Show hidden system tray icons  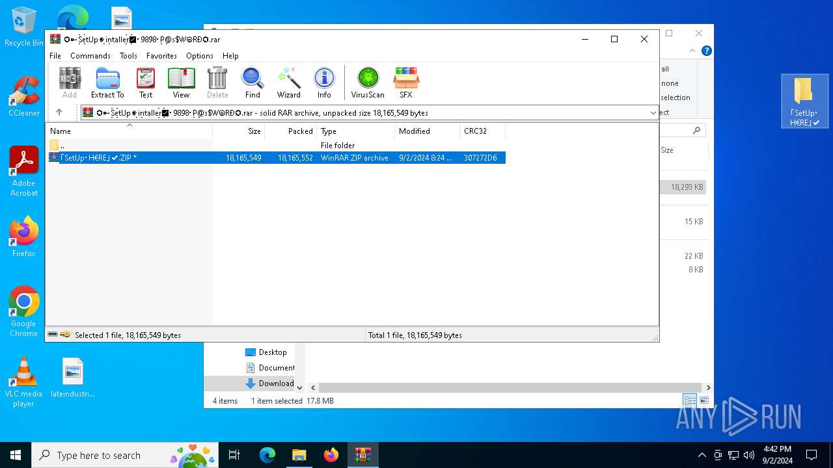[702, 455]
